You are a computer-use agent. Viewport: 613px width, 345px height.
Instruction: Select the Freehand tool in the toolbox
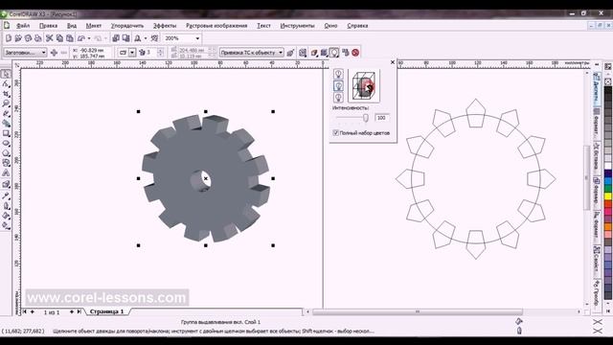click(6, 113)
